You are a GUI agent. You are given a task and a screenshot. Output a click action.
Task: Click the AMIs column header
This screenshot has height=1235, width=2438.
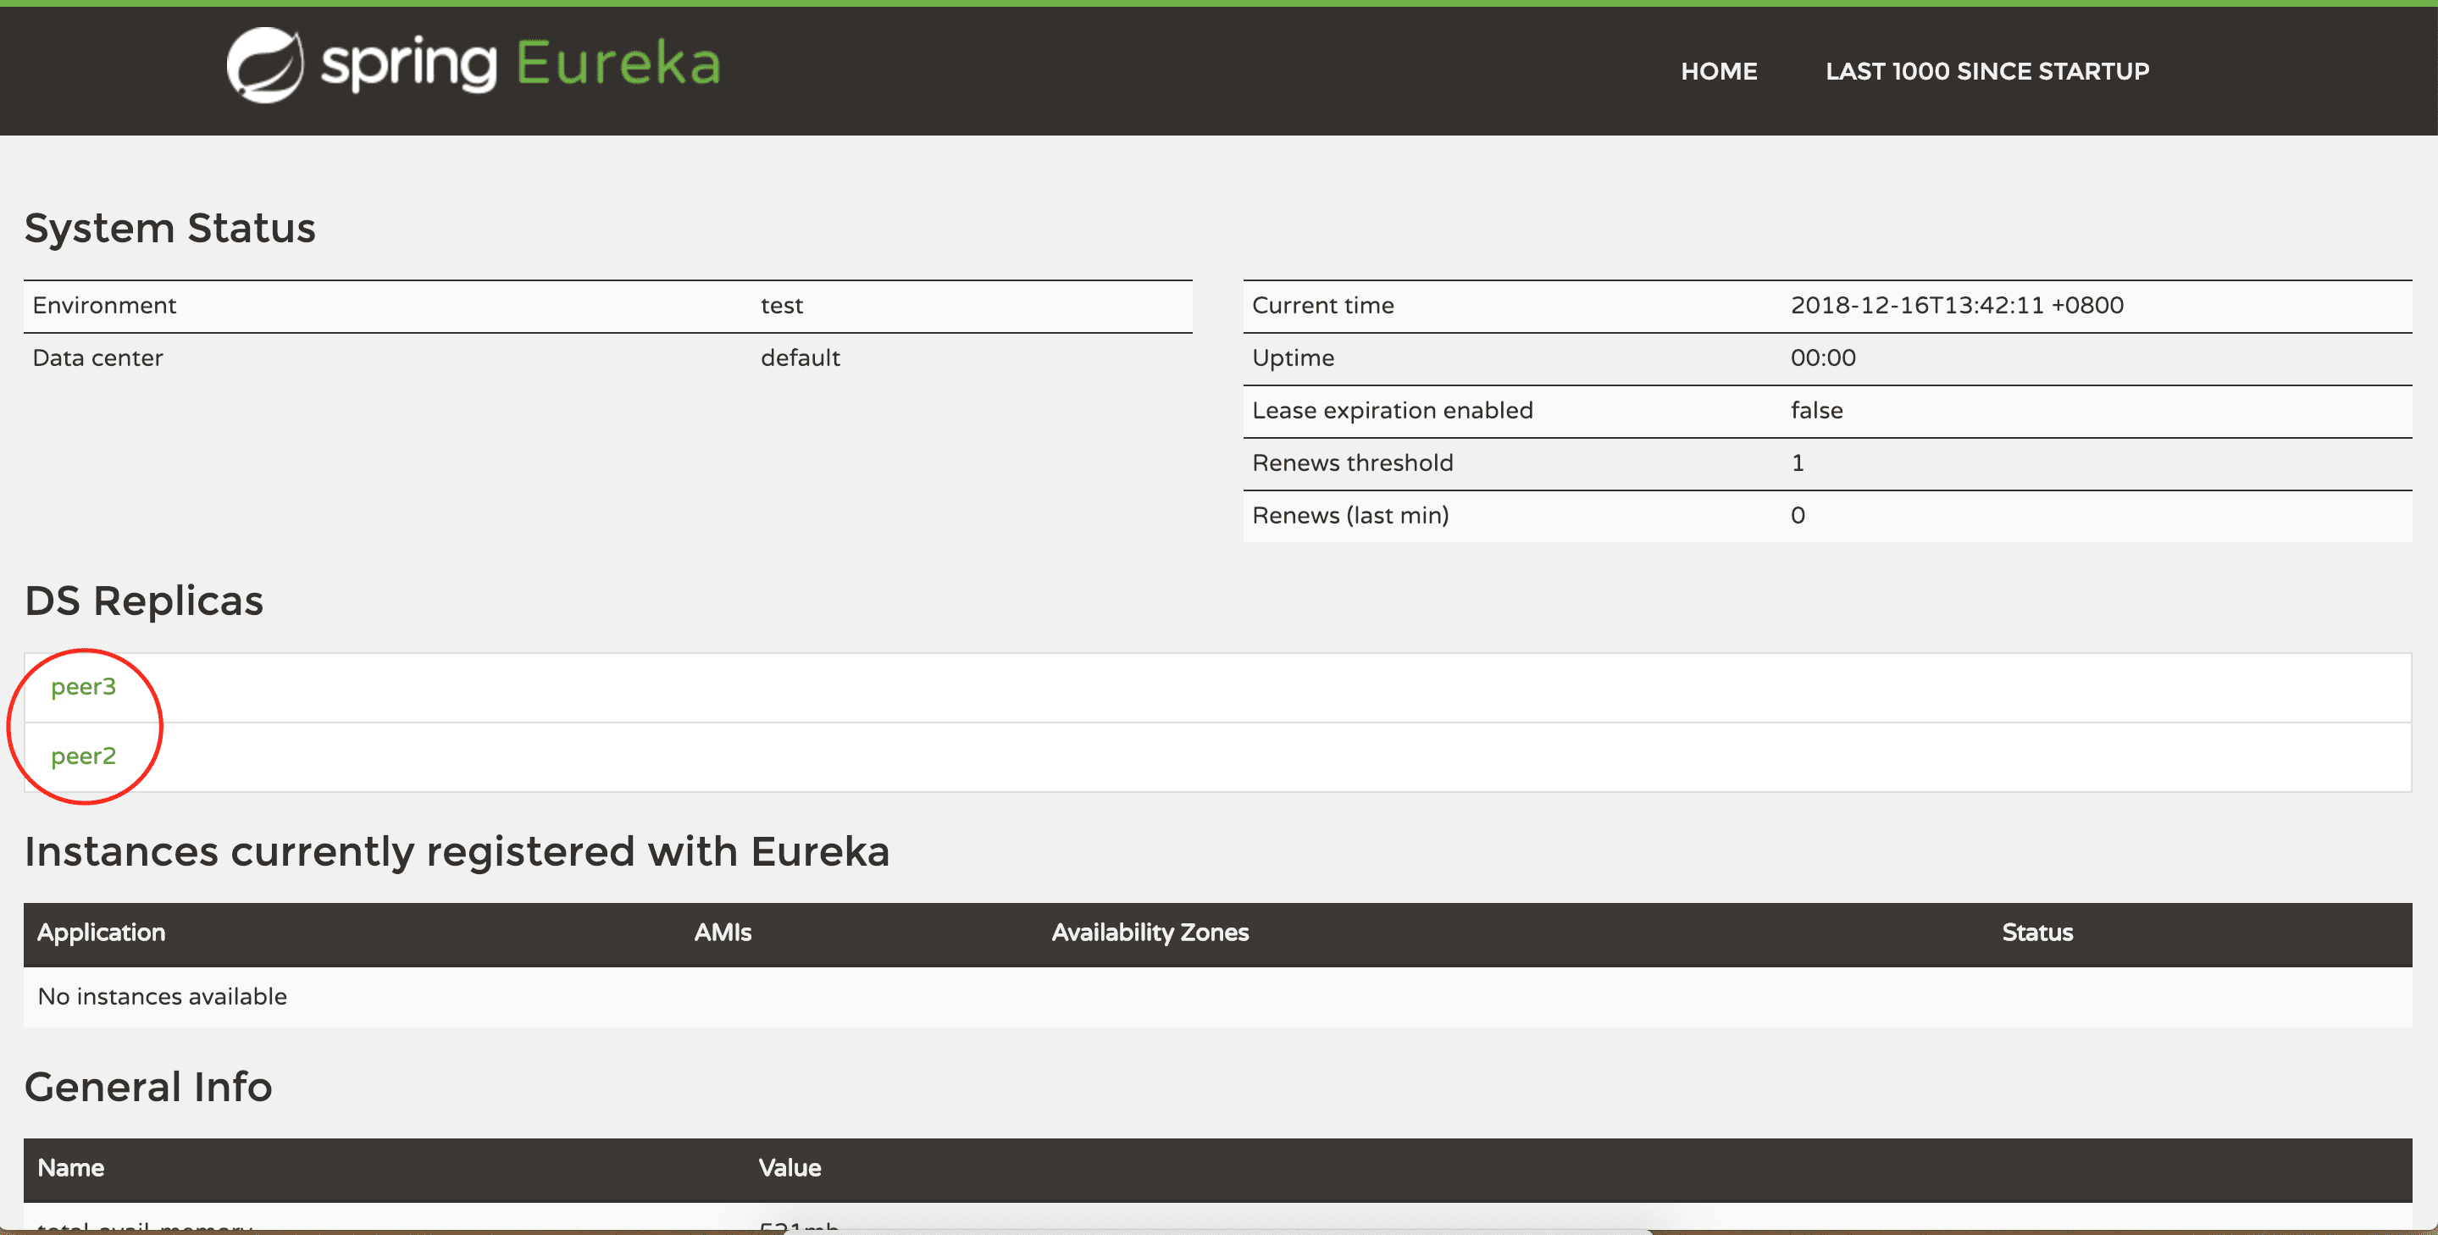[722, 933]
